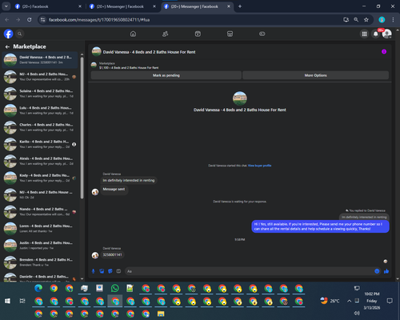This screenshot has width=400, height=320.
Task: Record a voice clip with the microphone icon
Action: (94, 271)
